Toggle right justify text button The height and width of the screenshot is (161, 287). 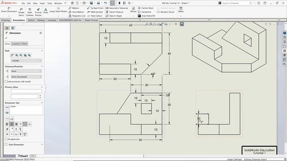pyautogui.click(x=16, y=124)
